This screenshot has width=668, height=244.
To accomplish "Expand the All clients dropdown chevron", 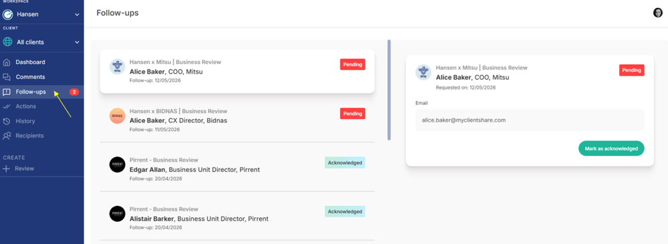I will click(77, 42).
